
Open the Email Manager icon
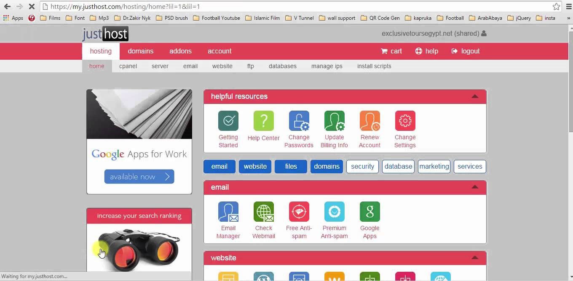[x=228, y=212]
